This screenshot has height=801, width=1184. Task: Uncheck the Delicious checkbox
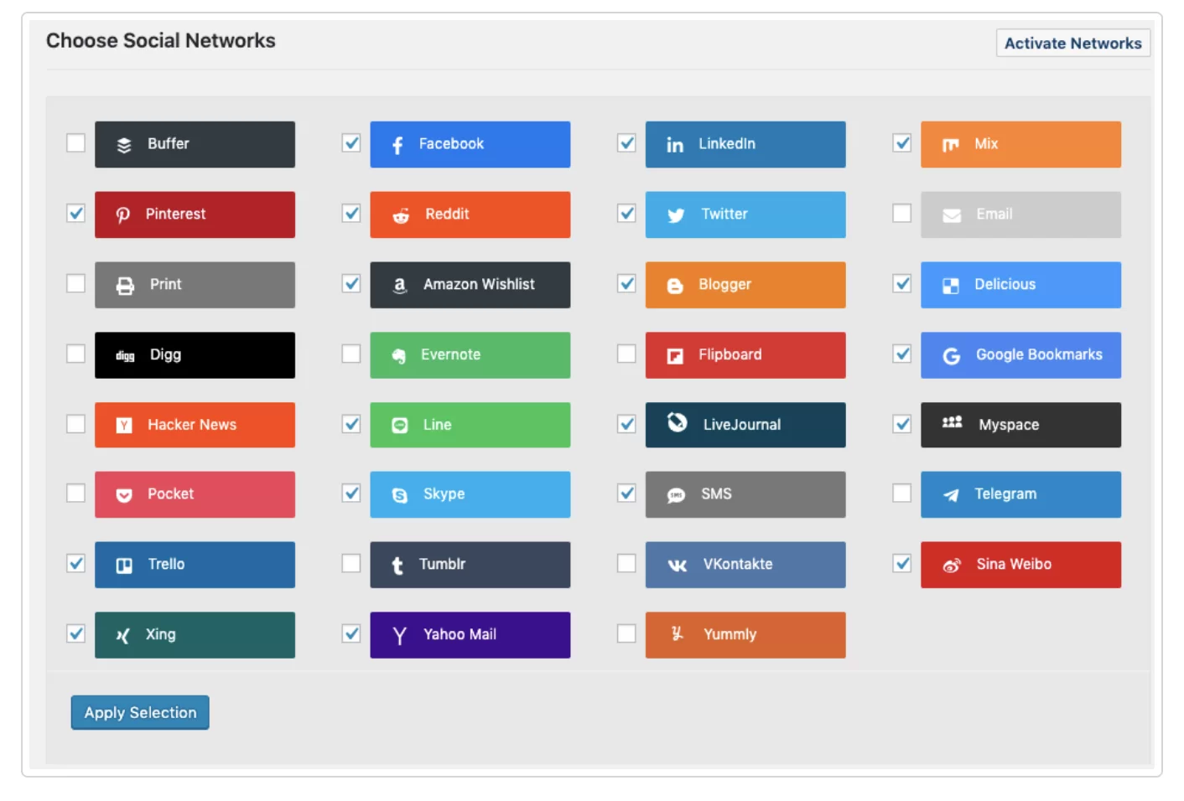coord(902,284)
